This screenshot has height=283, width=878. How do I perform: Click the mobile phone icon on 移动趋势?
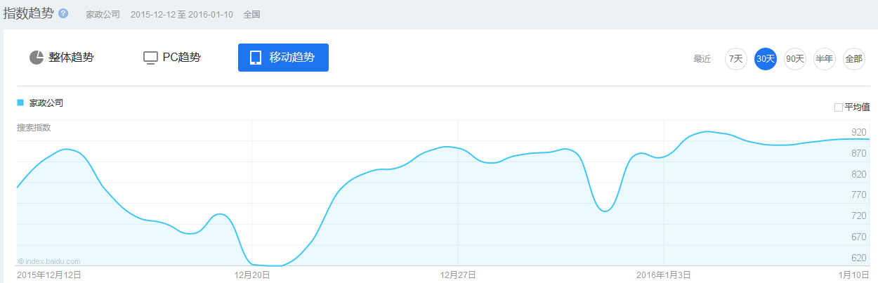(x=256, y=58)
